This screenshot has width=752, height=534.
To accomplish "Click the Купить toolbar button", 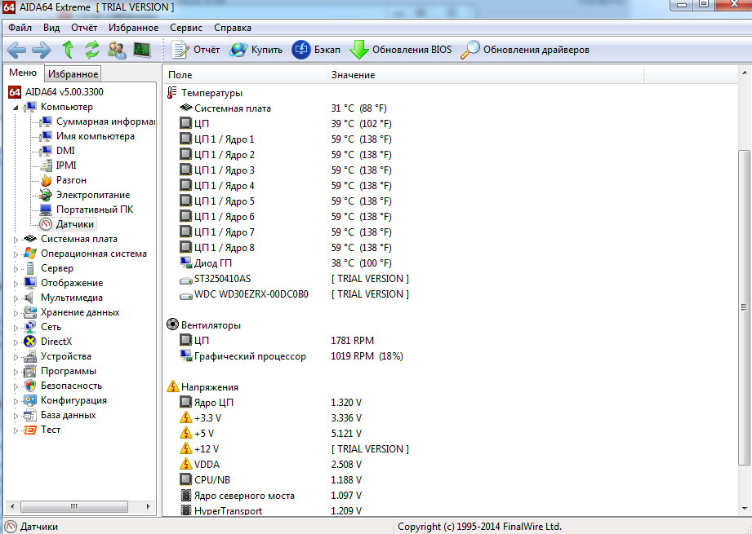I will coord(256,50).
